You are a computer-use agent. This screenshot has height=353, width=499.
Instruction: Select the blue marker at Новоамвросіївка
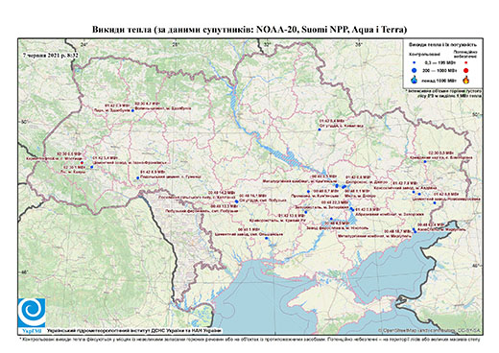pos(435,203)
